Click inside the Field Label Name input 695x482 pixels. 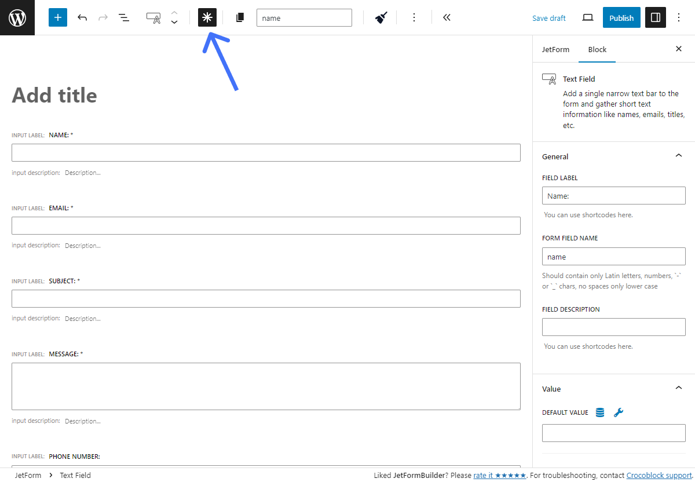(x=613, y=195)
